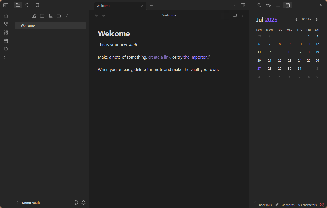This screenshot has width=327, height=208.
Task: Open a new tab
Action: coord(151,5)
